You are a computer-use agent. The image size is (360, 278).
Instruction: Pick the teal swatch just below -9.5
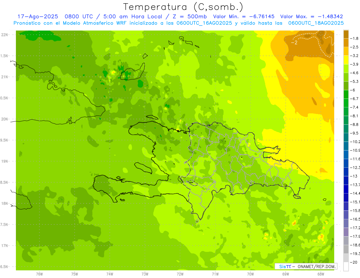point(346,137)
